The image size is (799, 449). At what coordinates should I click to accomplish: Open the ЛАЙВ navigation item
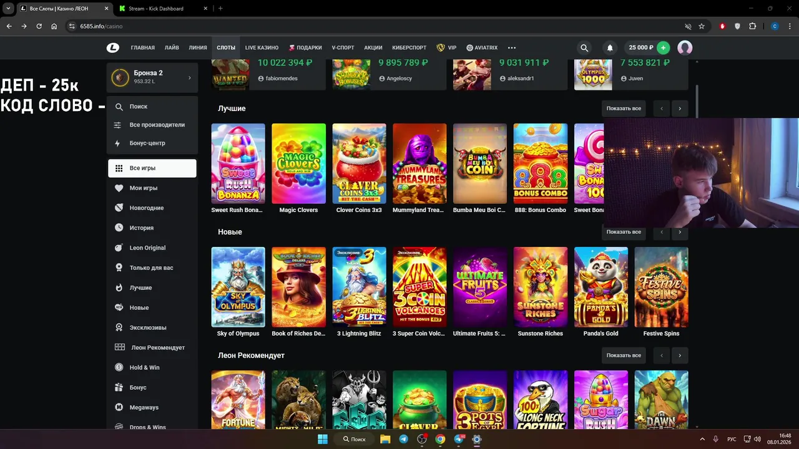(172, 47)
